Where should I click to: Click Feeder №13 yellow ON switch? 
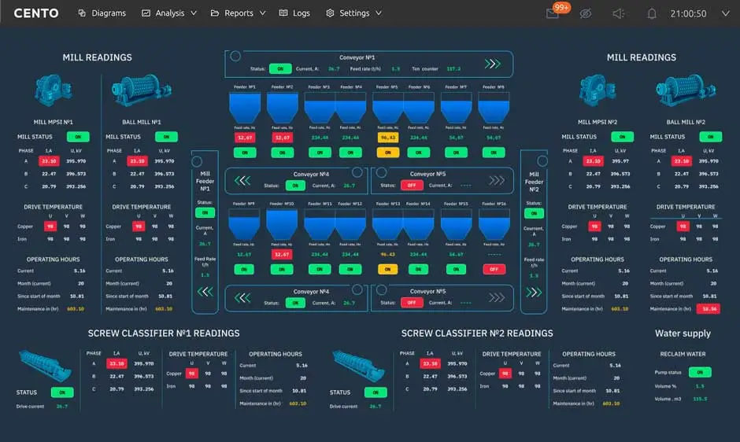pyautogui.click(x=388, y=269)
